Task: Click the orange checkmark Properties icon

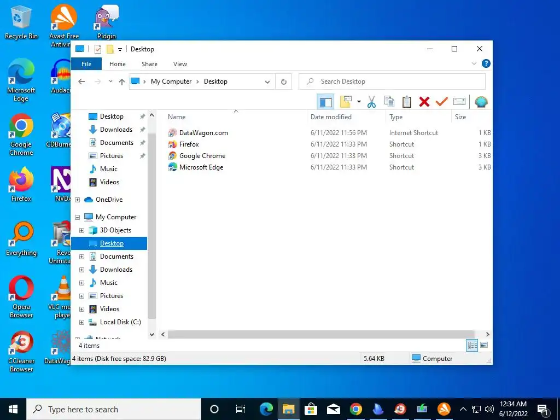Action: point(442,102)
